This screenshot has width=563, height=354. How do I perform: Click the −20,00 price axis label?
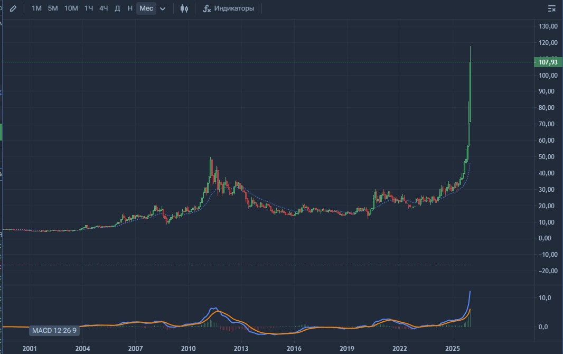548,271
